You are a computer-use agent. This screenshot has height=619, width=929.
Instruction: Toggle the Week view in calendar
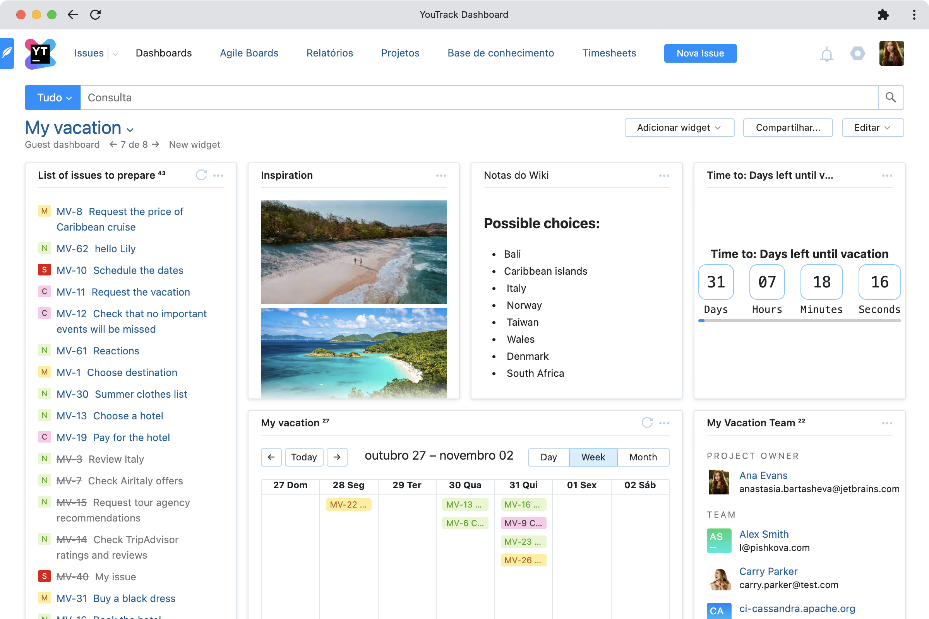[592, 457]
